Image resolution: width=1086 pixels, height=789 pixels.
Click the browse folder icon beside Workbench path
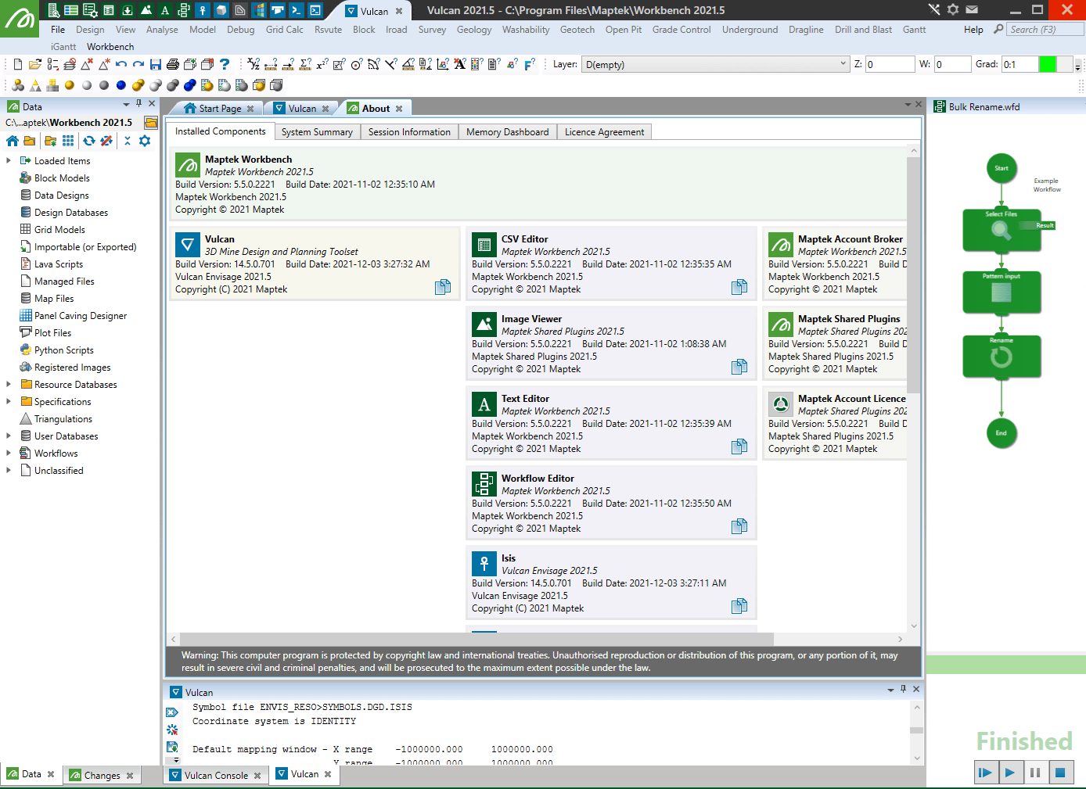click(151, 123)
